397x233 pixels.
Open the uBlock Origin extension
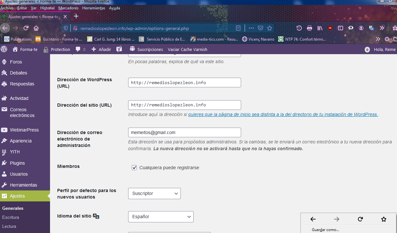tap(330, 28)
